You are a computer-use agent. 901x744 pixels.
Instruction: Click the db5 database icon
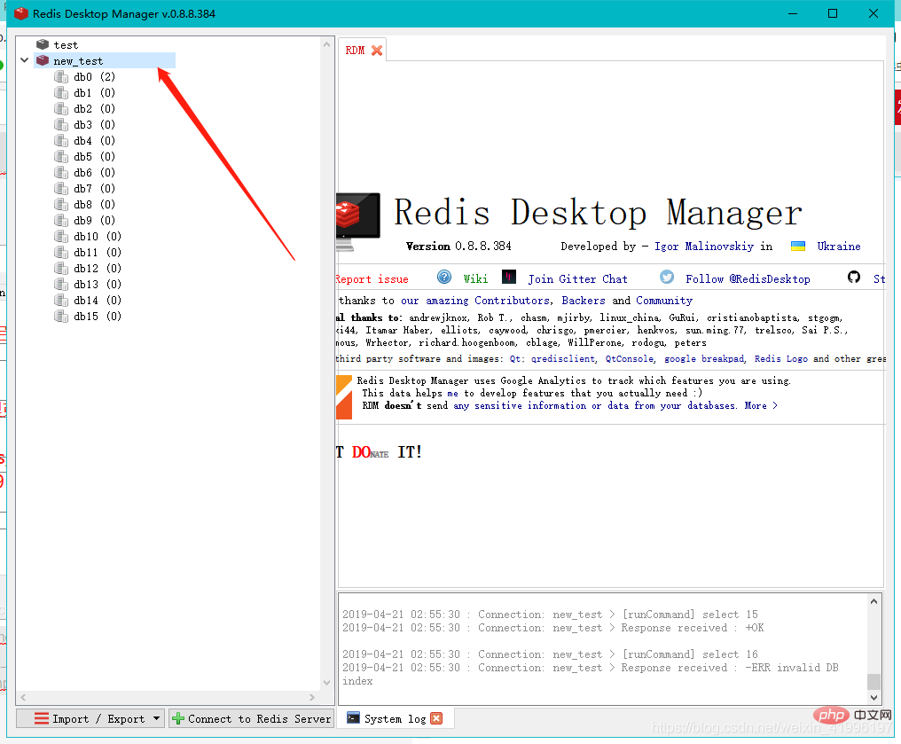click(61, 156)
